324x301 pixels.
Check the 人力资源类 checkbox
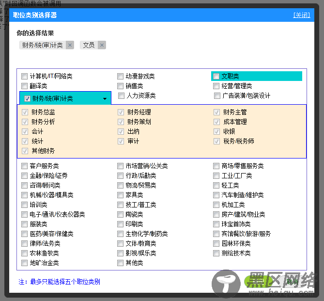121,96
